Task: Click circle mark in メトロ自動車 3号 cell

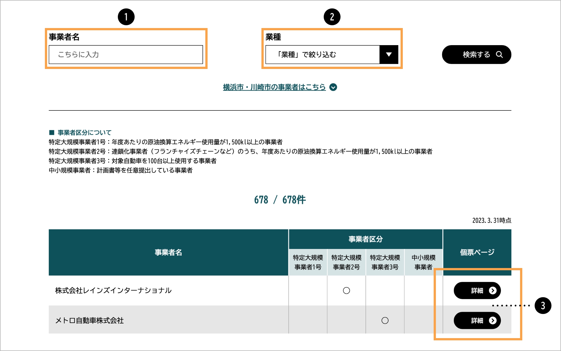Action: (385, 320)
